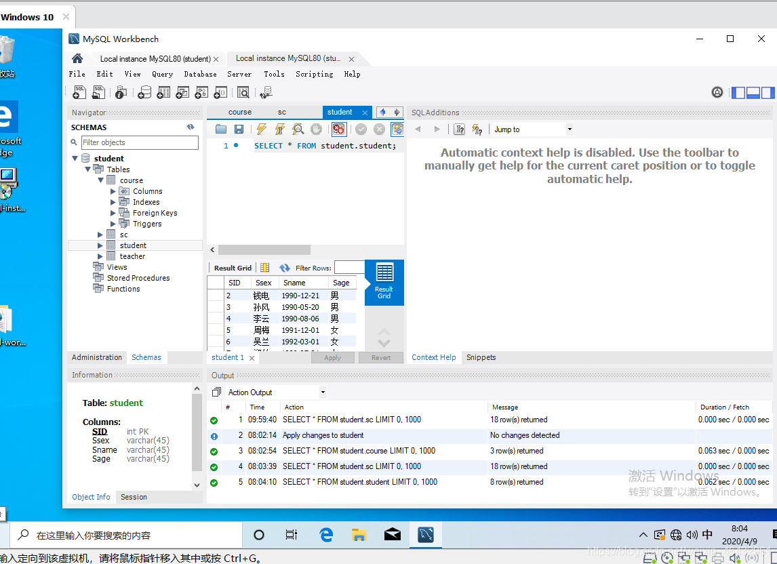Toggle the left sidebar panel

click(x=738, y=92)
